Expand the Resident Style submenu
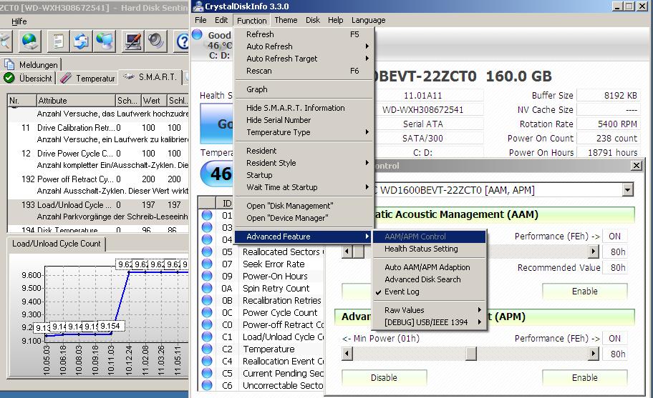The image size is (653, 398). tap(304, 163)
